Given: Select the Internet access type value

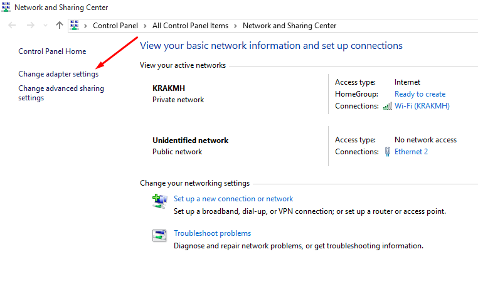Looking at the screenshot, I should (407, 82).
